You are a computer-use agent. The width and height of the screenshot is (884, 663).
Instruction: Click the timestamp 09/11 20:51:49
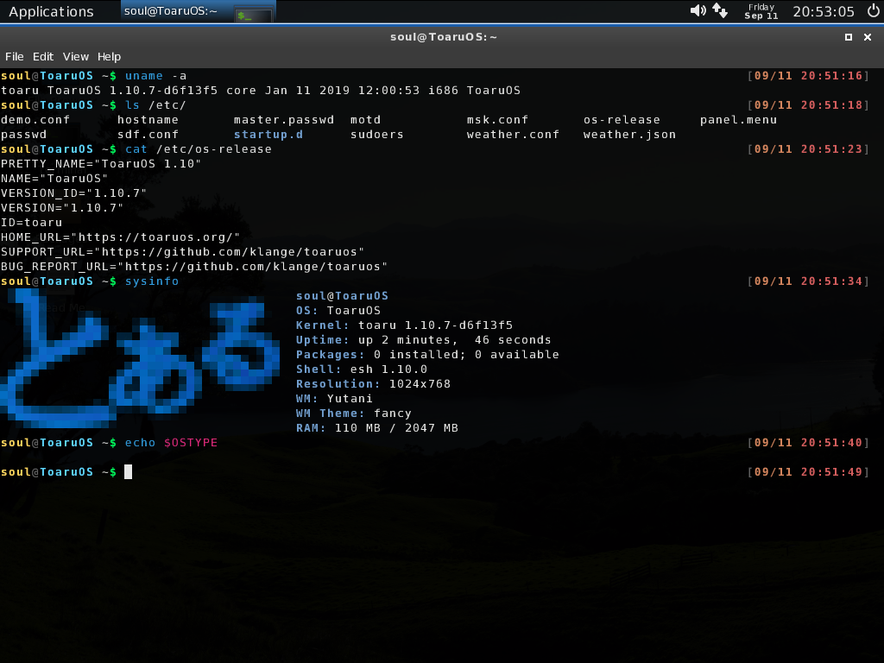(x=808, y=472)
